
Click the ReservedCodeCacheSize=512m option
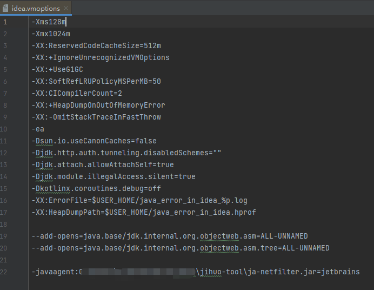96,45
